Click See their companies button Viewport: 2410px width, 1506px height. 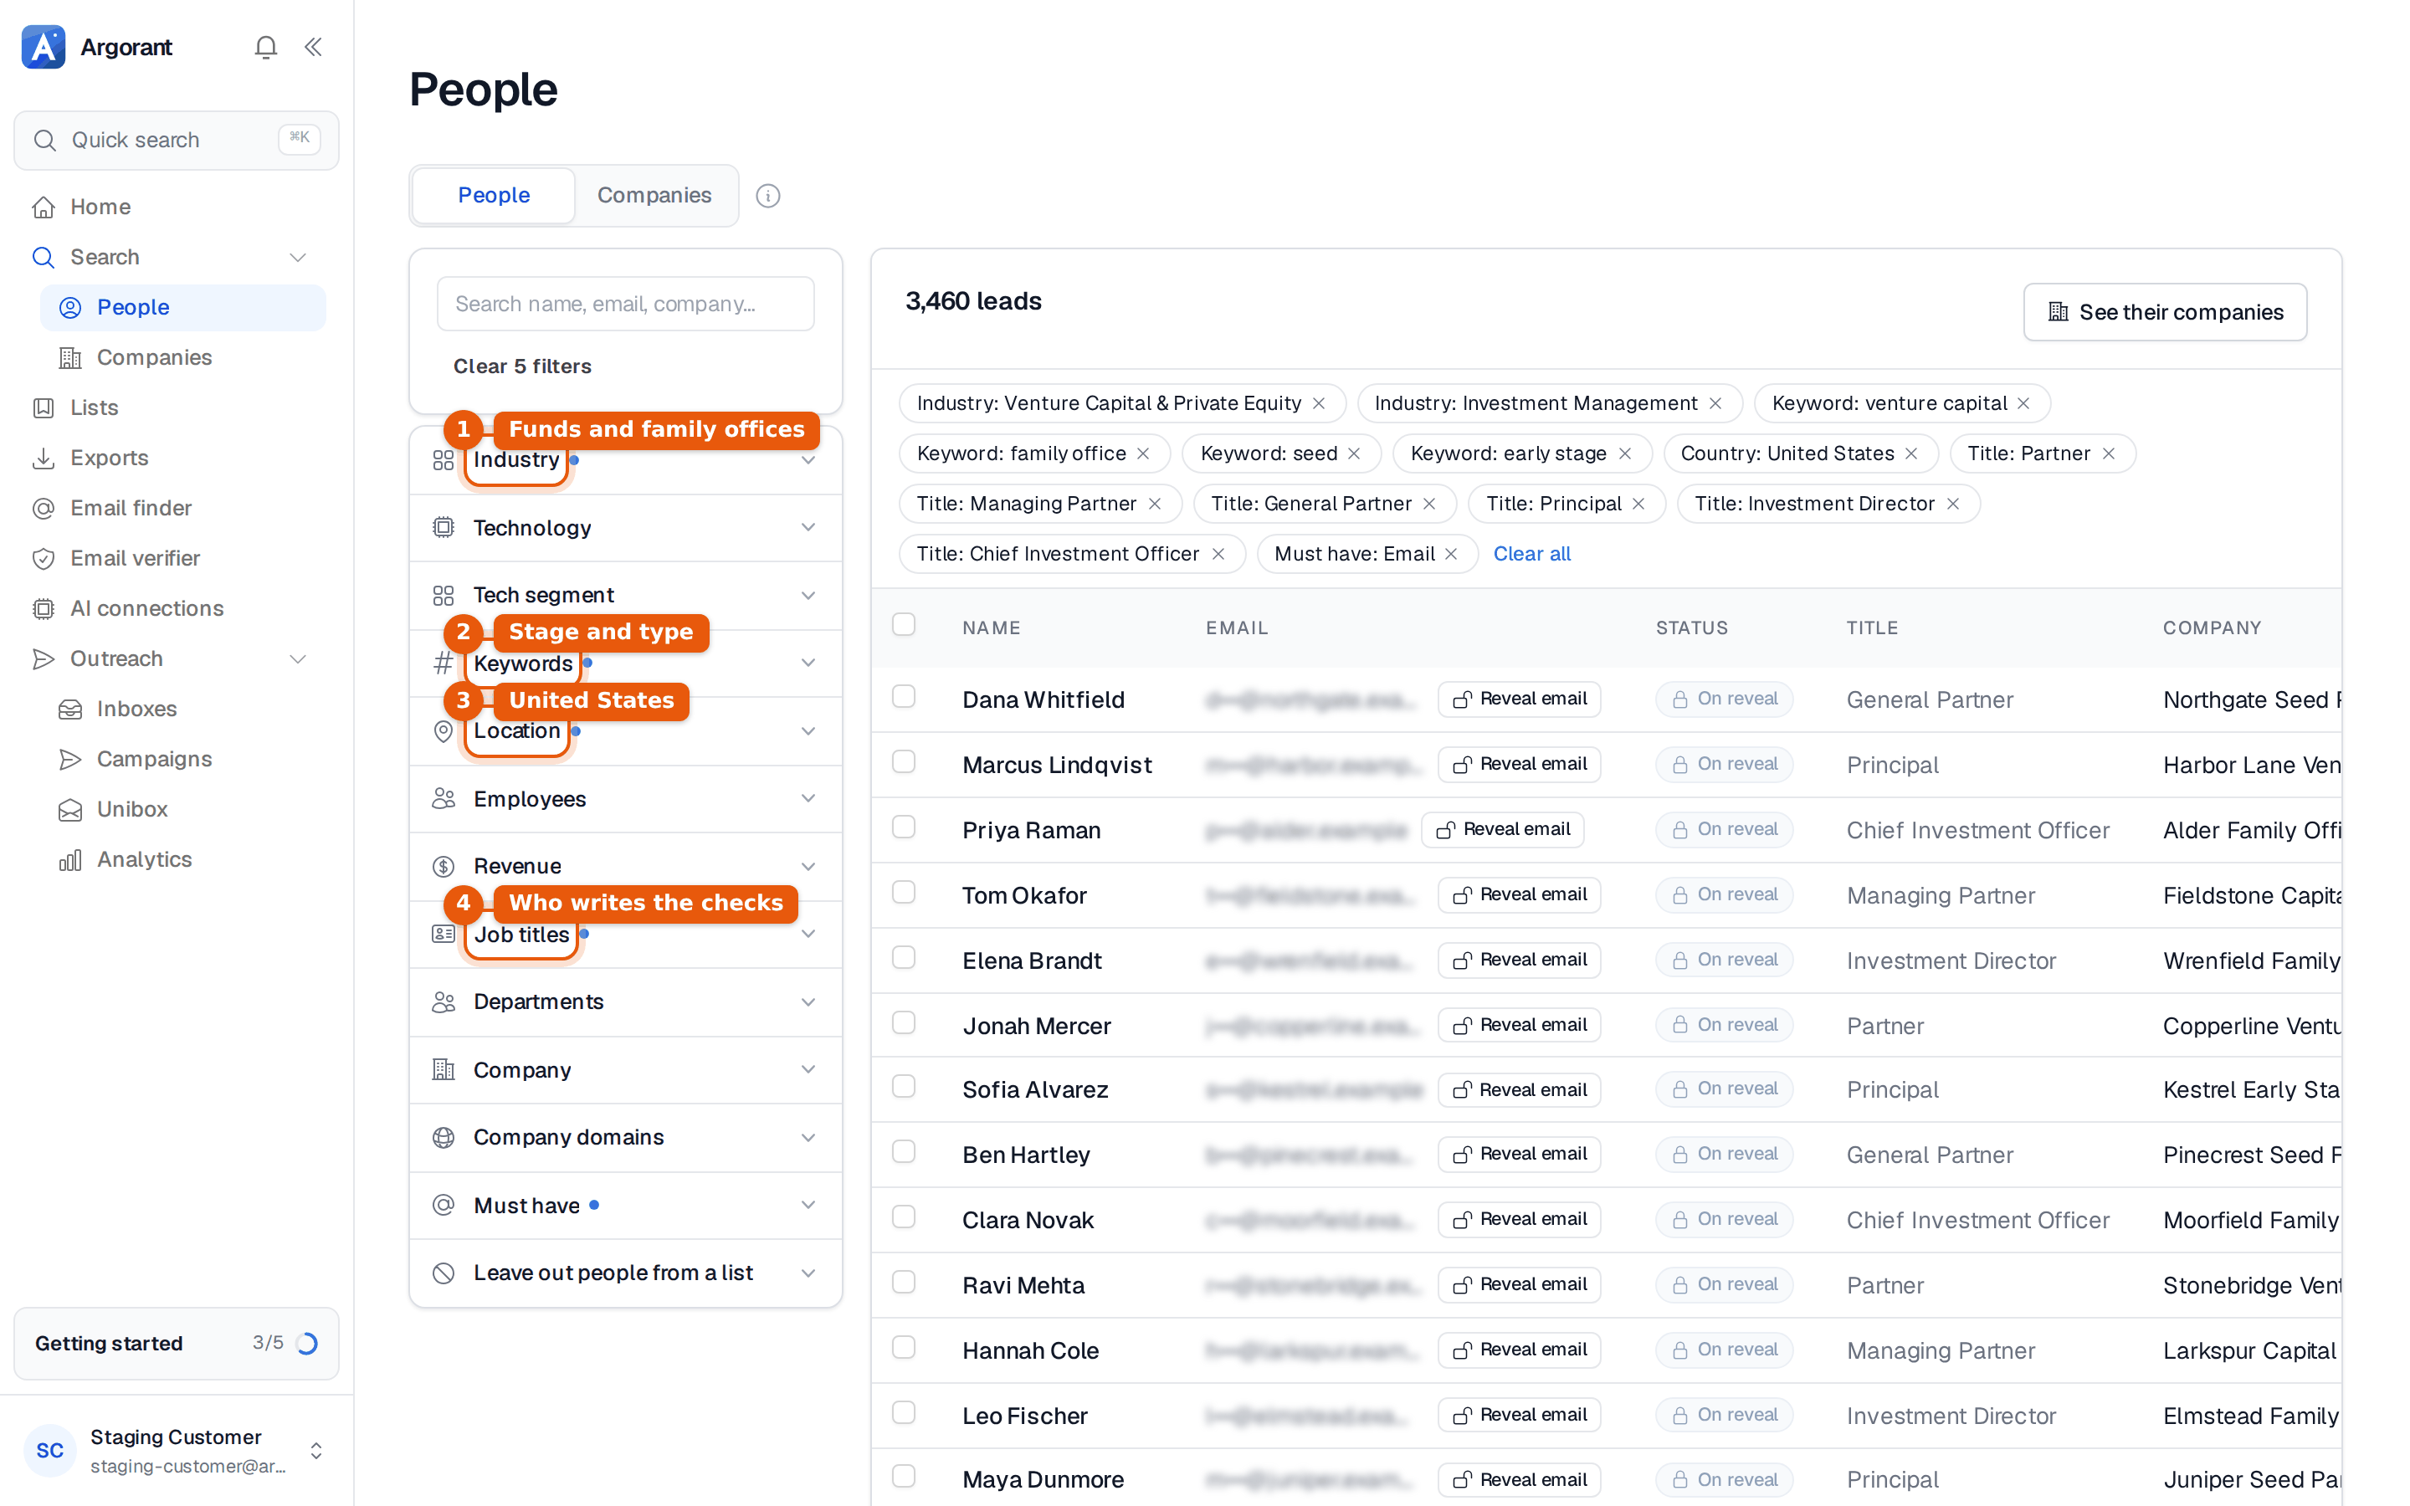pyautogui.click(x=2164, y=312)
